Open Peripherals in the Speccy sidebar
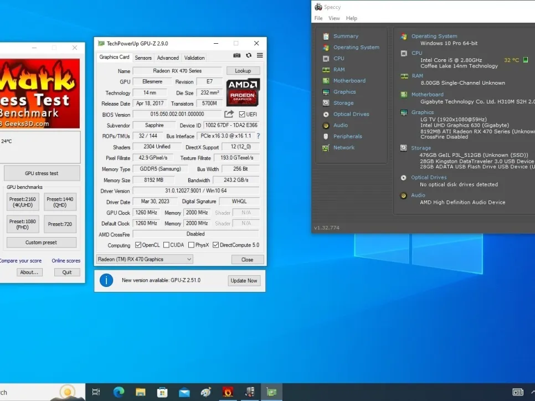Screen dimensions: 535x401 coord(348,136)
